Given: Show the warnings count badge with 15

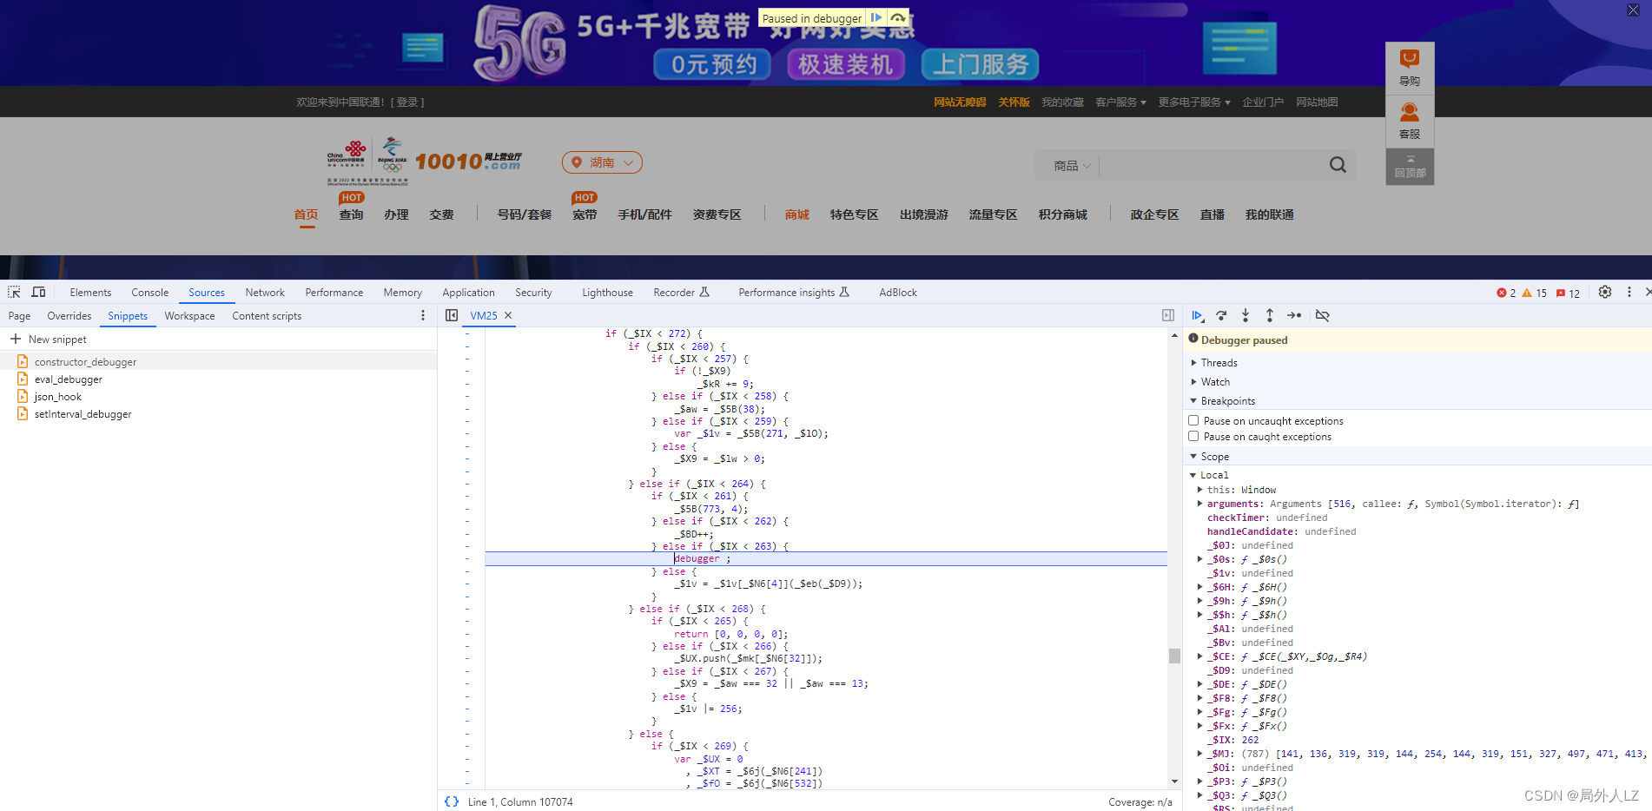Looking at the screenshot, I should 1535,293.
